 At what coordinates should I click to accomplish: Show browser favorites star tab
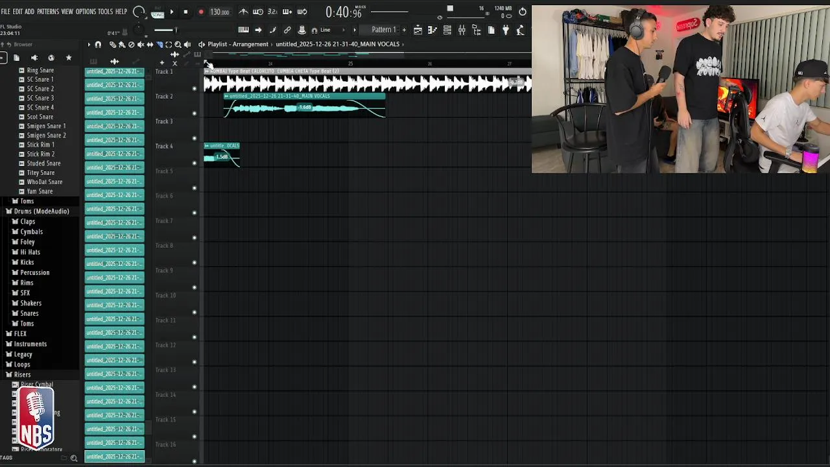(69, 58)
